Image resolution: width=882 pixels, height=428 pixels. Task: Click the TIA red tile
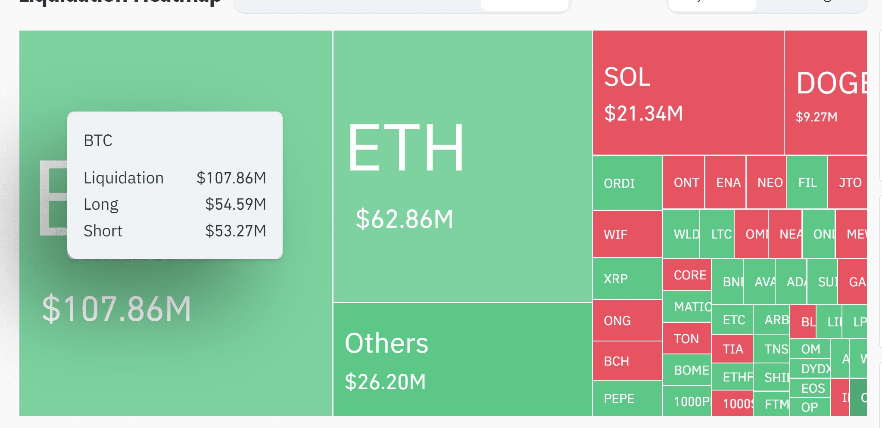click(732, 349)
